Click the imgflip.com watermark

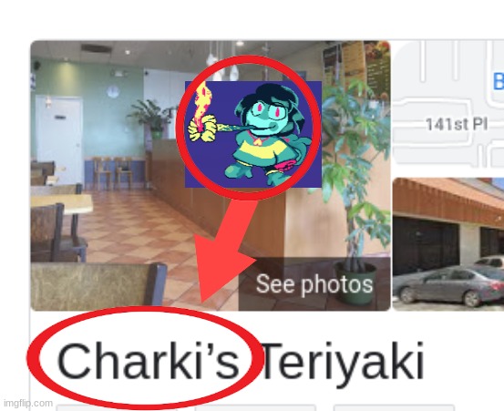coord(27,403)
